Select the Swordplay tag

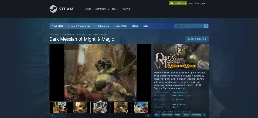pyautogui.click(x=197, y=115)
